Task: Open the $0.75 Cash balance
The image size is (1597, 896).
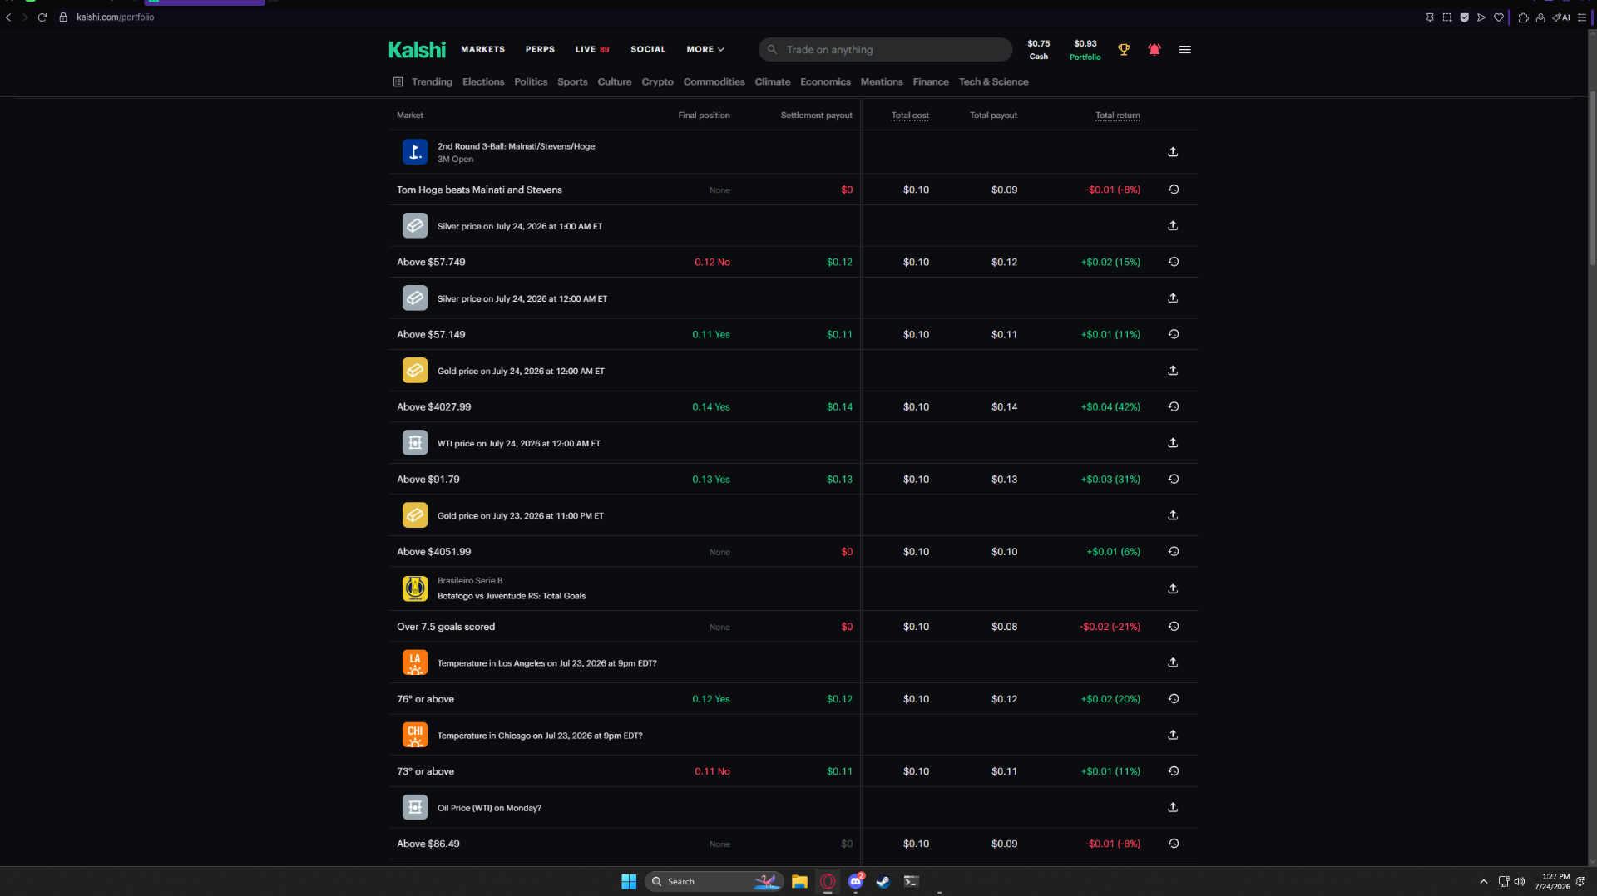Action: (1038, 50)
